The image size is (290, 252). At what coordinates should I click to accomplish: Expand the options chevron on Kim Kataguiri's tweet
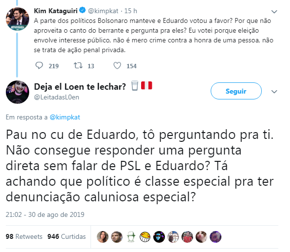274,12
